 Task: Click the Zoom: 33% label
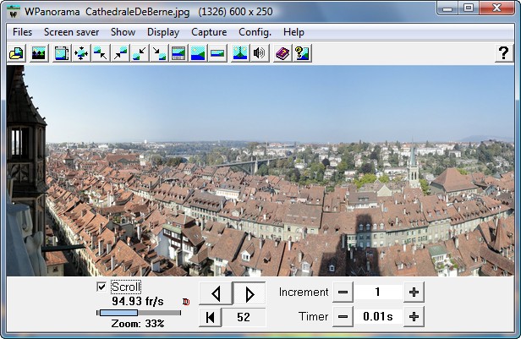(x=138, y=324)
